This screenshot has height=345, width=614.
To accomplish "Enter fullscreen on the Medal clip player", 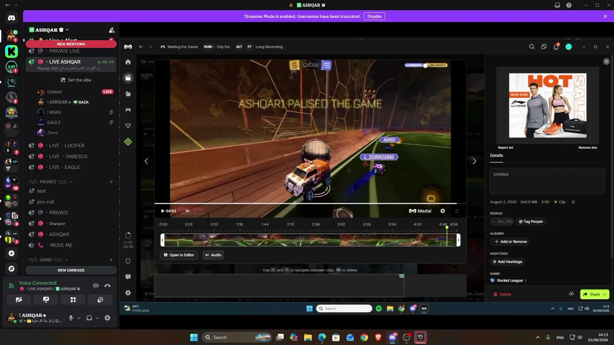I will [457, 211].
